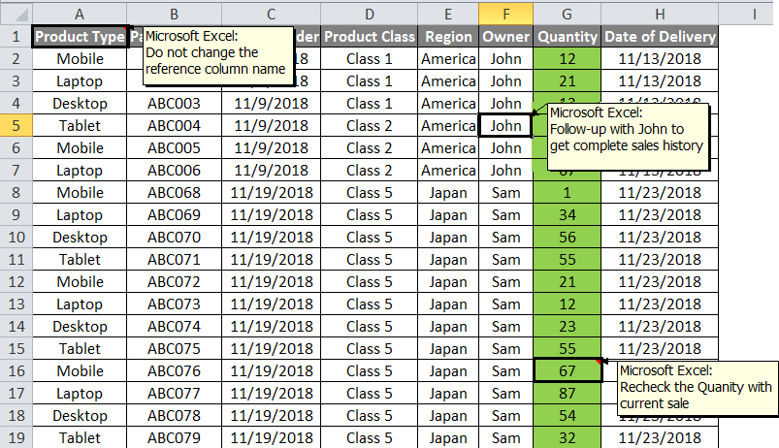Select row 16 header number
The width and height of the screenshot is (779, 448).
click(x=16, y=371)
